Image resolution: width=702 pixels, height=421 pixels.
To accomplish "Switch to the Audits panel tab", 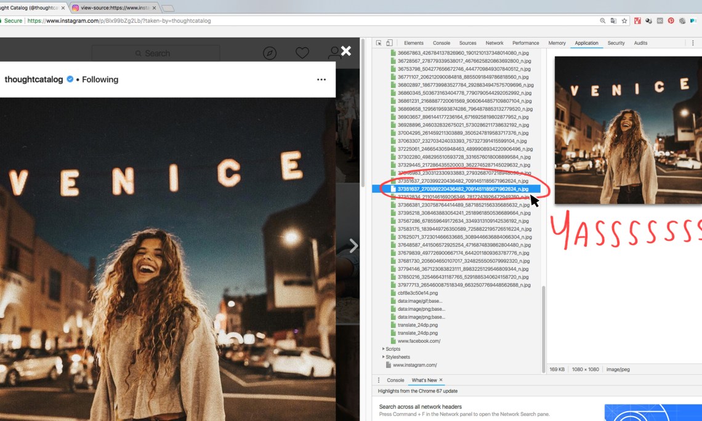I will coord(640,43).
